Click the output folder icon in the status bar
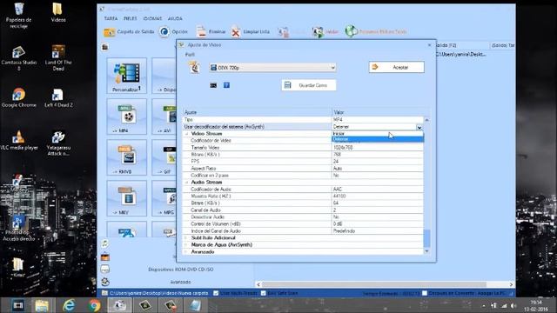 pyautogui.click(x=104, y=293)
